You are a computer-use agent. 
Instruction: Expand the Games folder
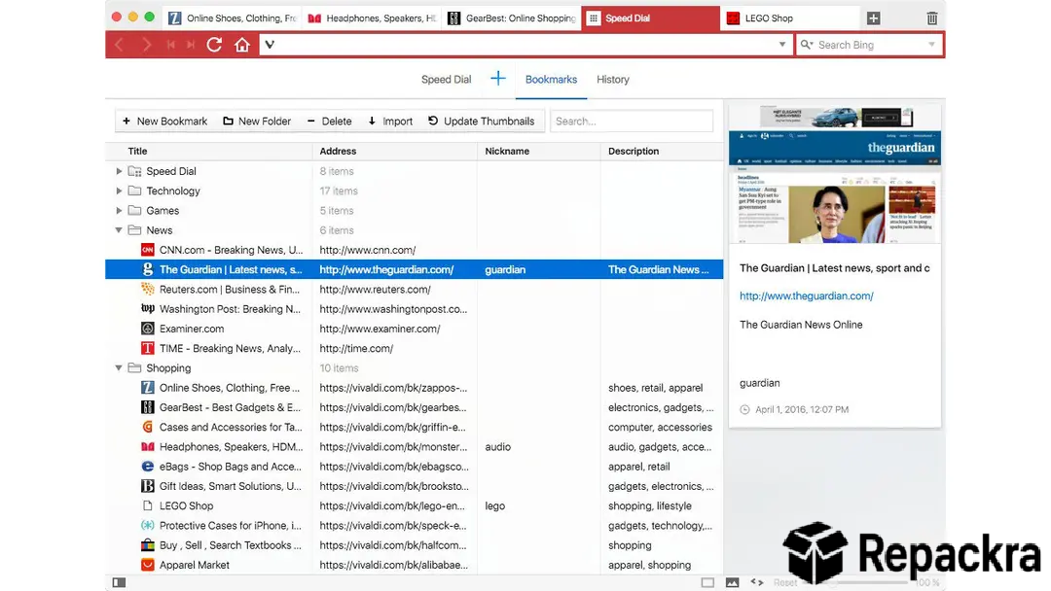coord(119,210)
